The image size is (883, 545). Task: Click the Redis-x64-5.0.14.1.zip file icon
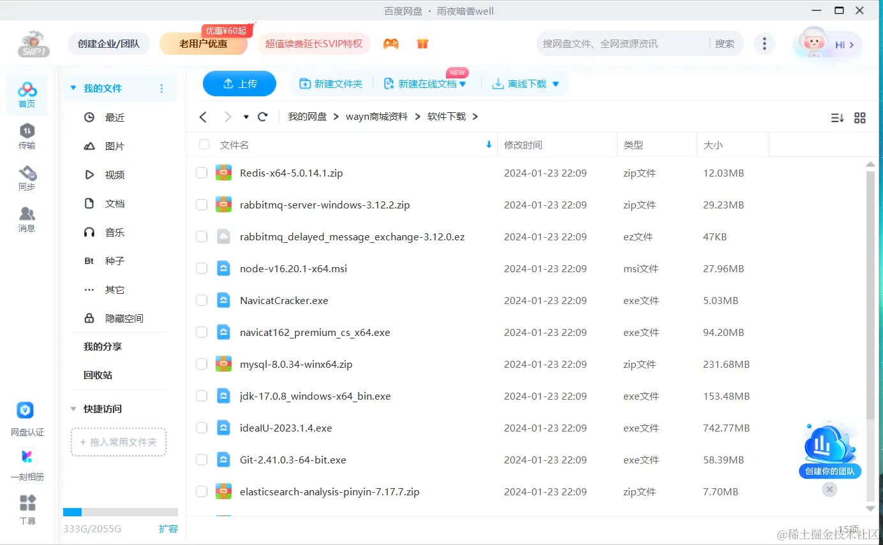tap(223, 173)
